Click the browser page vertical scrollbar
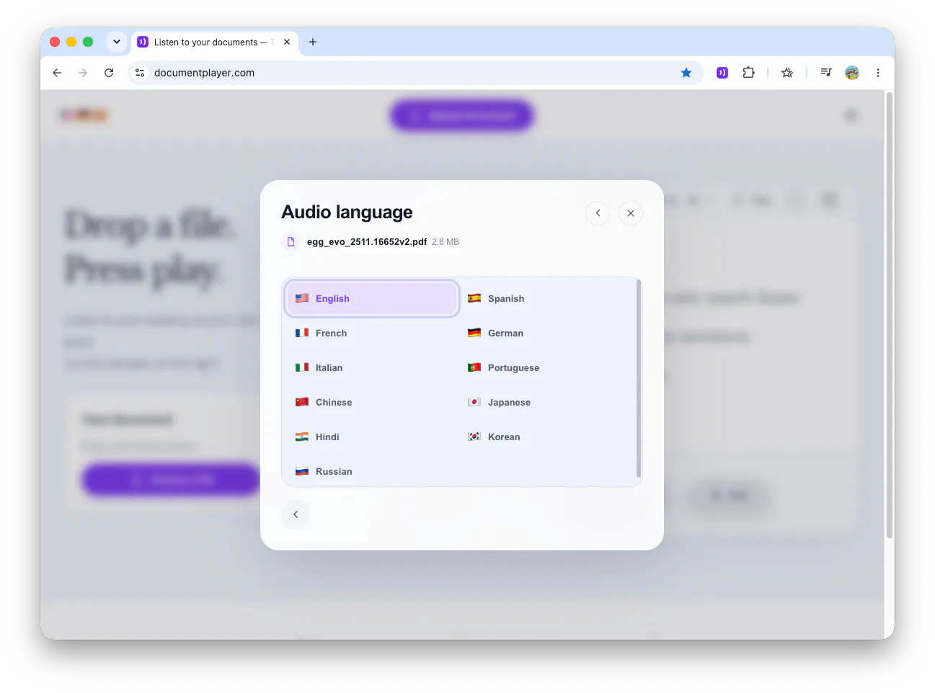The height and width of the screenshot is (693, 935). tap(890, 314)
